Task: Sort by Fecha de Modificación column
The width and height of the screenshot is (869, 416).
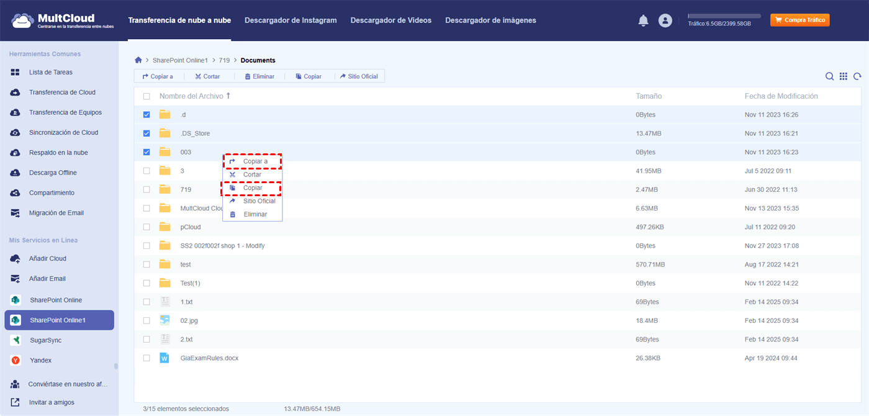Action: click(x=781, y=96)
